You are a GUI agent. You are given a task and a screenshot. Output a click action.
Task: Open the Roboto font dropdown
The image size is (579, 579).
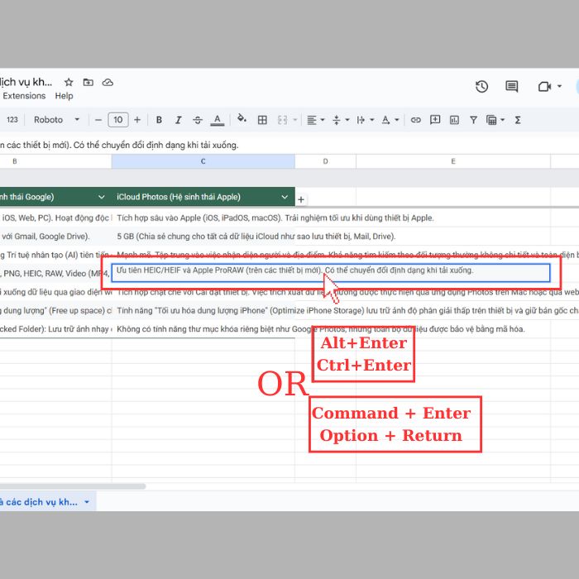[56, 120]
